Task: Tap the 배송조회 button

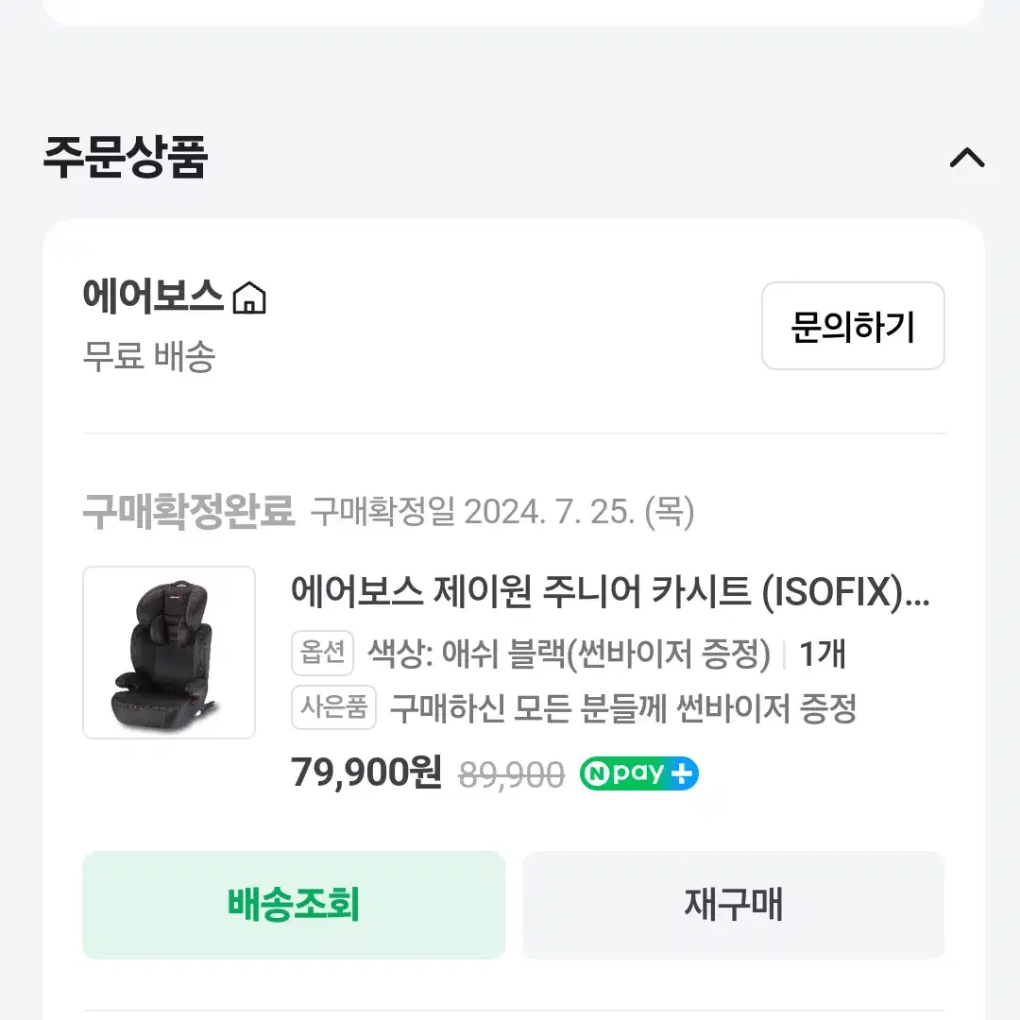Action: [294, 905]
